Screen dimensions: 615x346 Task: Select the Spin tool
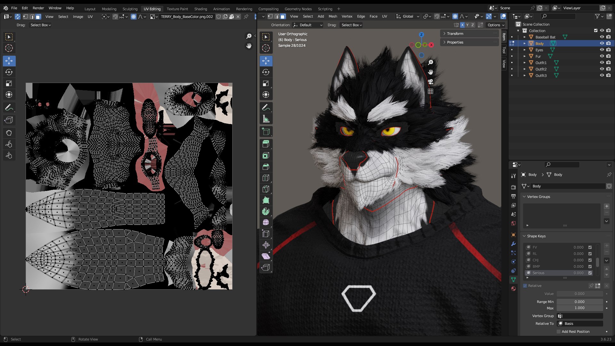pos(266,211)
